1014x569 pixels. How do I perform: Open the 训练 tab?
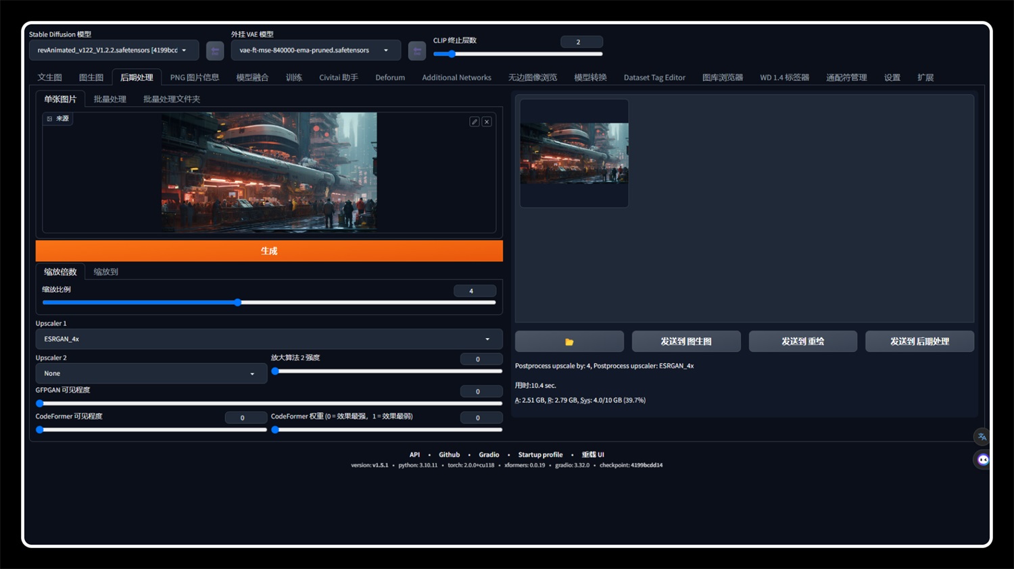(x=294, y=78)
